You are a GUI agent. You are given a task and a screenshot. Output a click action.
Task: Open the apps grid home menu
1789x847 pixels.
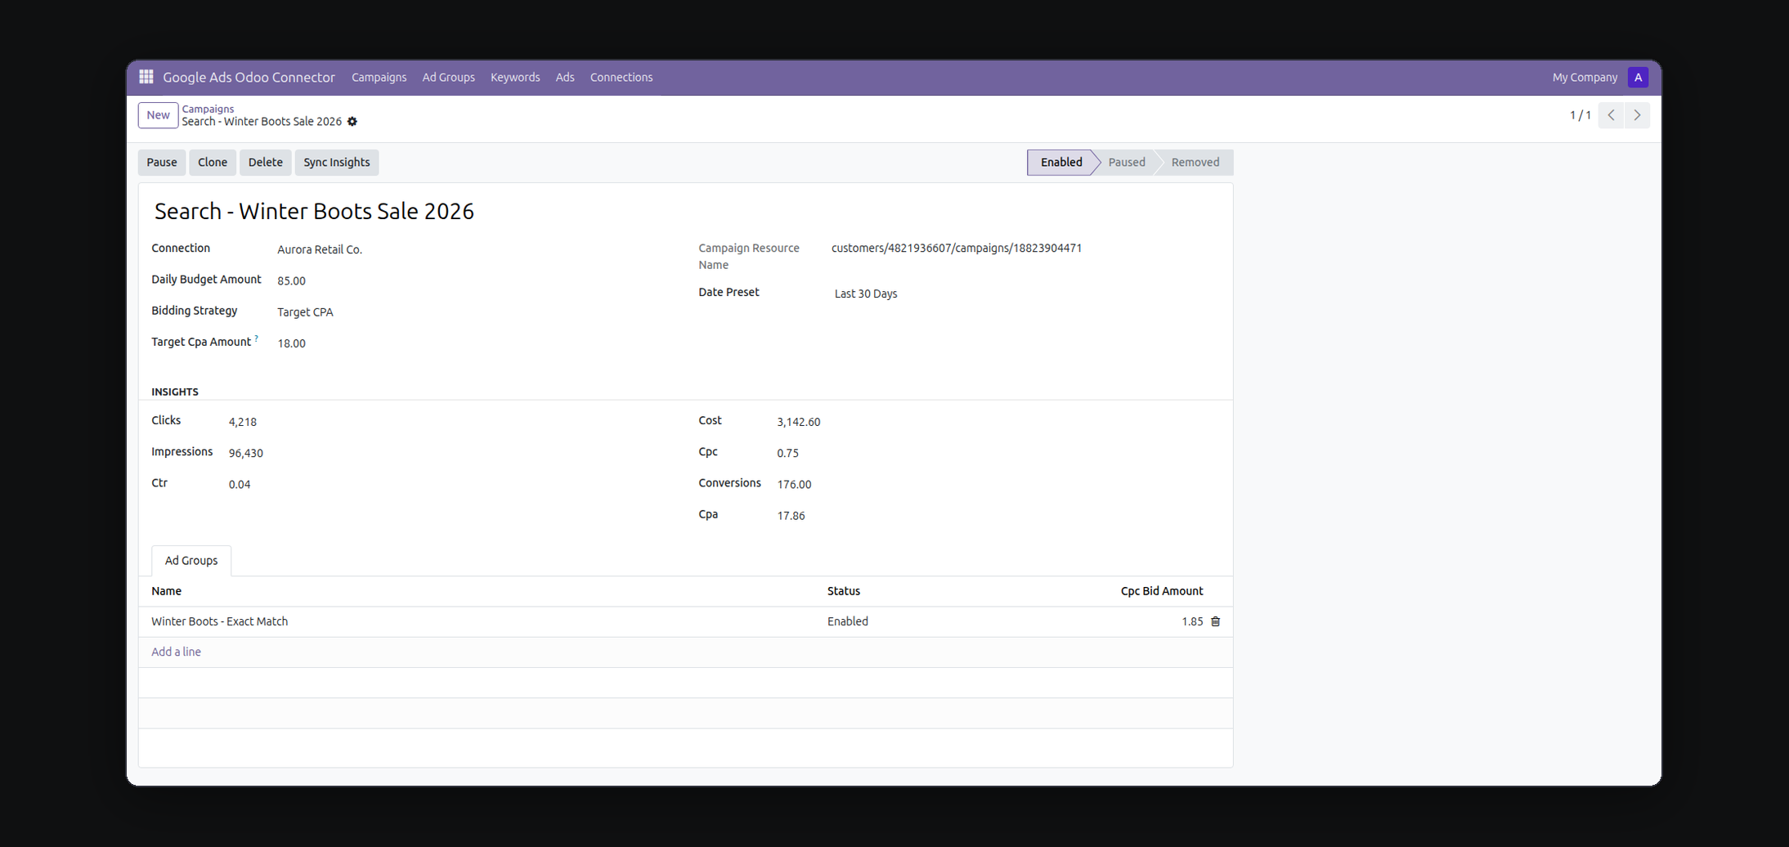tap(146, 77)
